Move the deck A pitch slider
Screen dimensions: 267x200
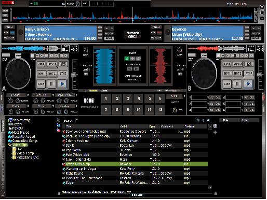click(x=74, y=75)
